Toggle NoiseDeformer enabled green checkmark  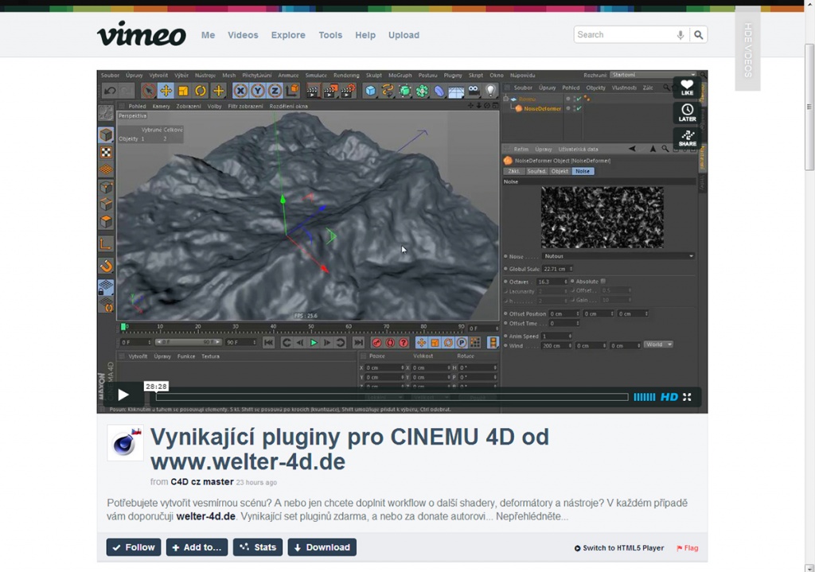[579, 108]
